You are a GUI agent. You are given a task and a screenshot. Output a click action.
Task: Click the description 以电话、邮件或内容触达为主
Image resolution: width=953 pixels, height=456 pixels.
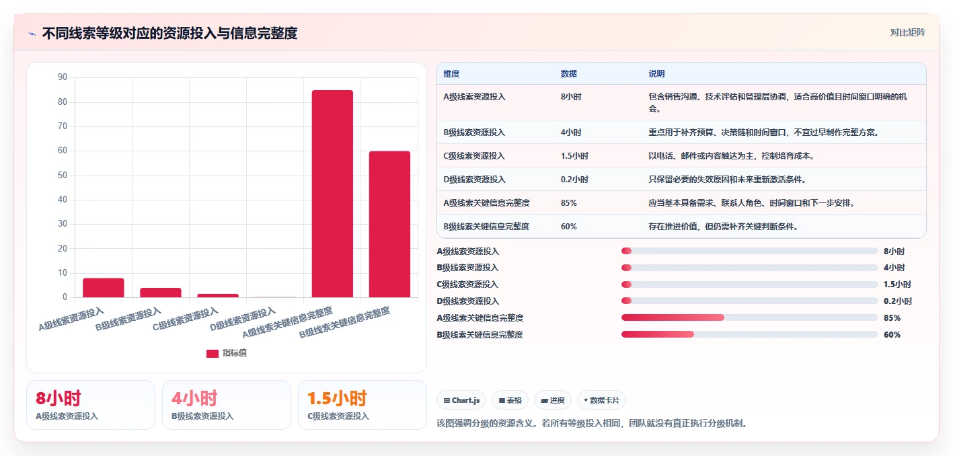(x=731, y=156)
